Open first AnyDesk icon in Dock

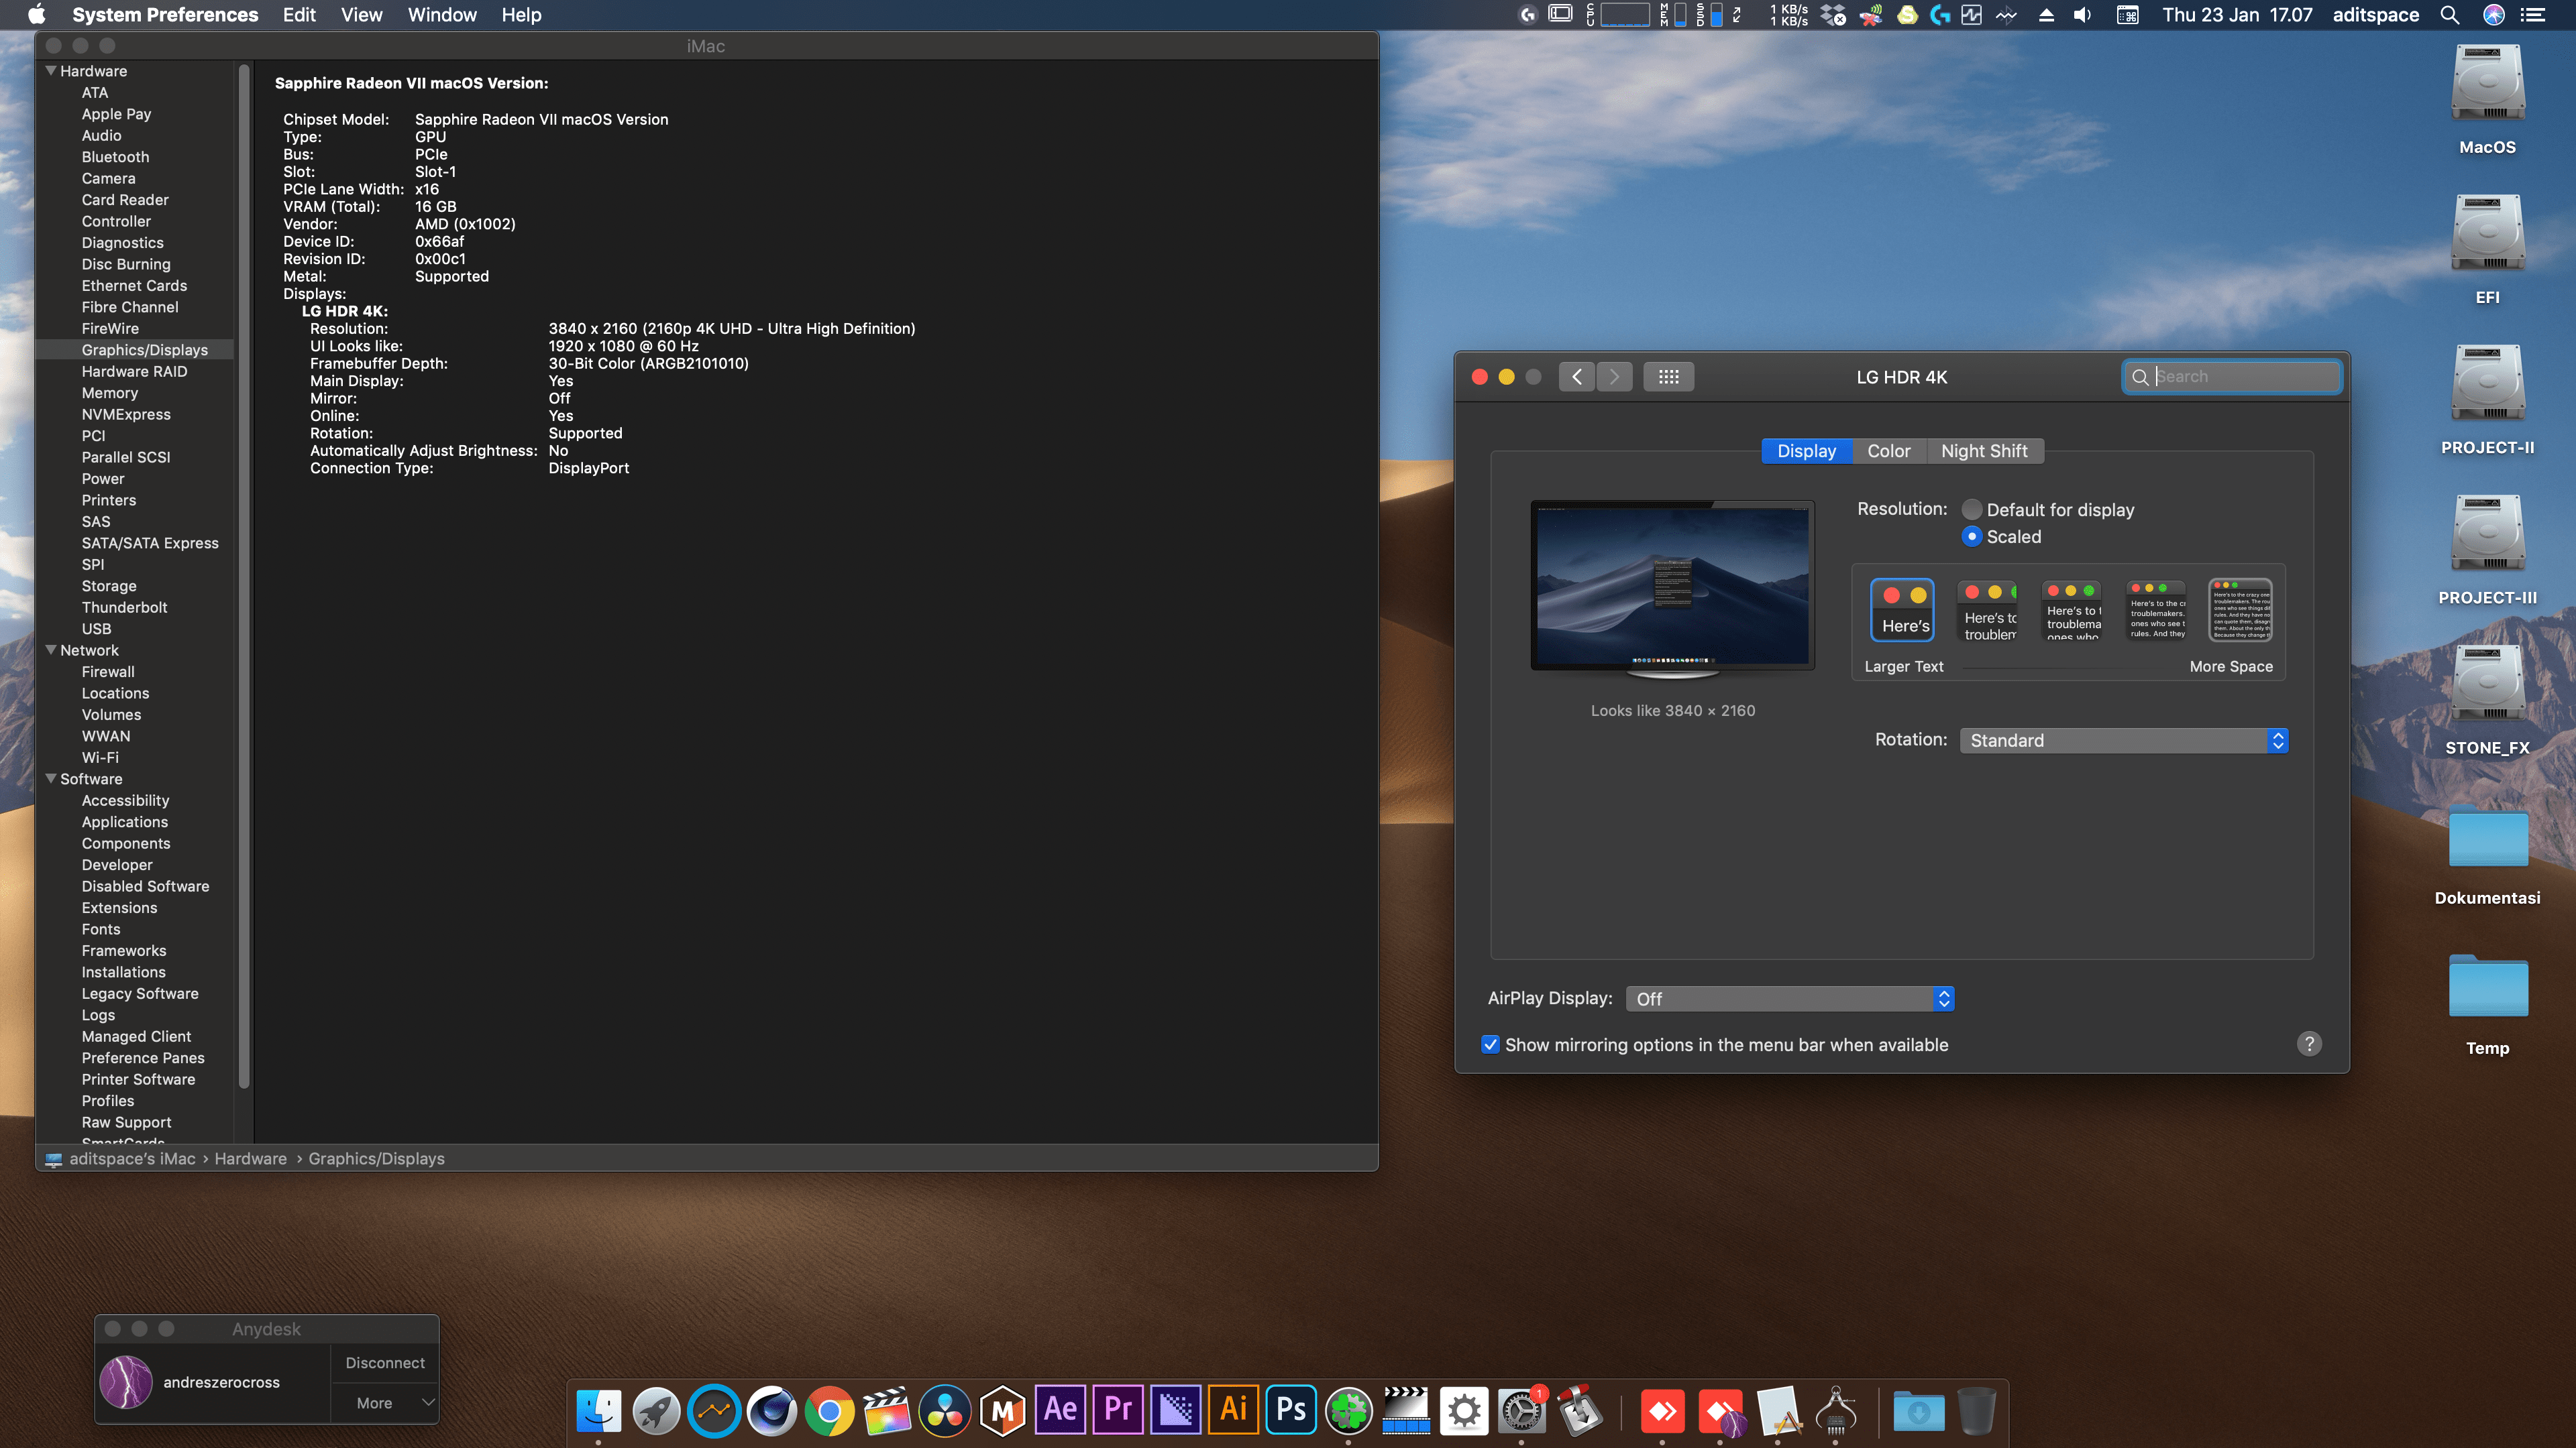1662,1411
